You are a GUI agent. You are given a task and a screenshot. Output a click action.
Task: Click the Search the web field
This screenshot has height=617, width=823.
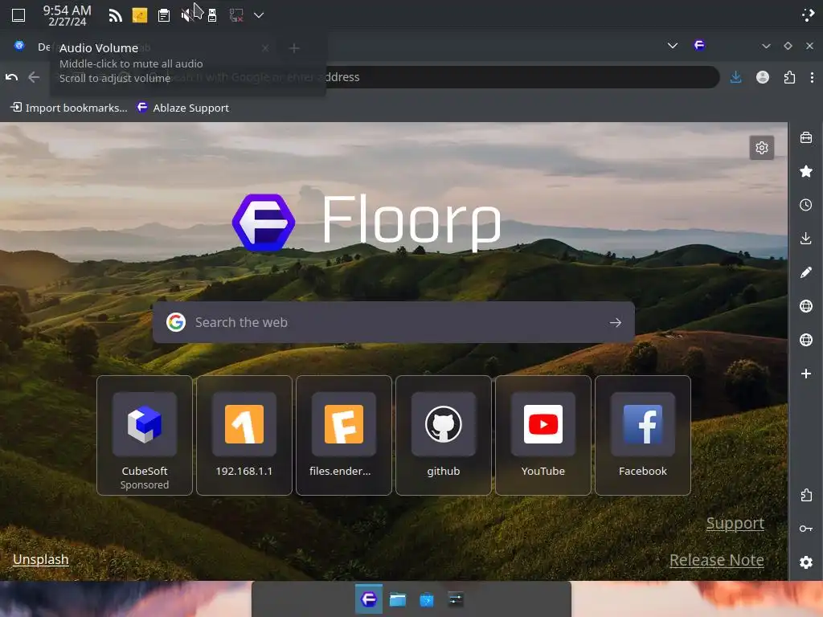click(x=394, y=322)
